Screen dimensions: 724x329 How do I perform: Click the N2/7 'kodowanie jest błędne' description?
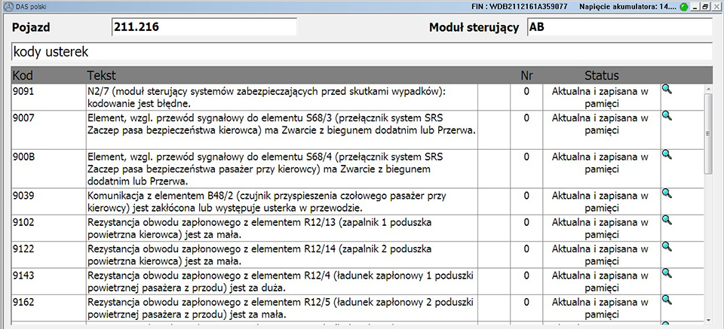(281, 97)
